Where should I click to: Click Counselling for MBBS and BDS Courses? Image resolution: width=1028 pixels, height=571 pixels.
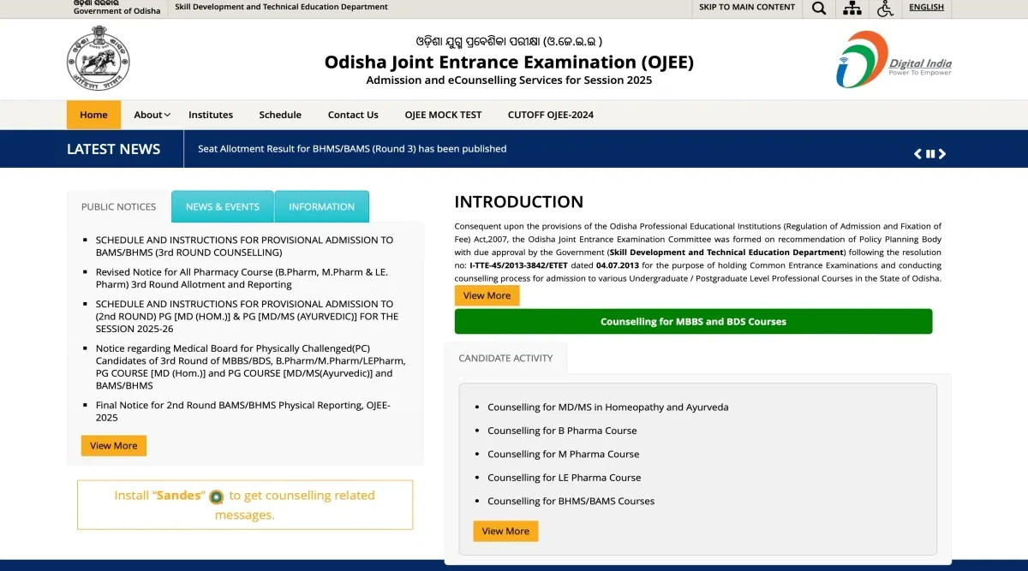pyautogui.click(x=693, y=322)
